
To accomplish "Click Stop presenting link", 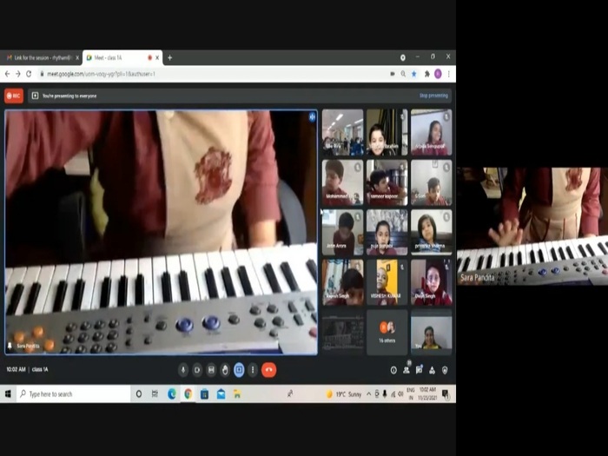I will tap(433, 96).
